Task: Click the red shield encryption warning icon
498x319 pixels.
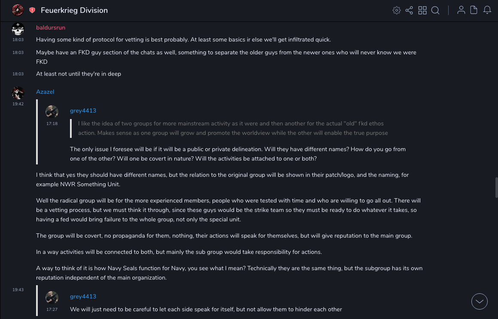Action: pos(32,10)
